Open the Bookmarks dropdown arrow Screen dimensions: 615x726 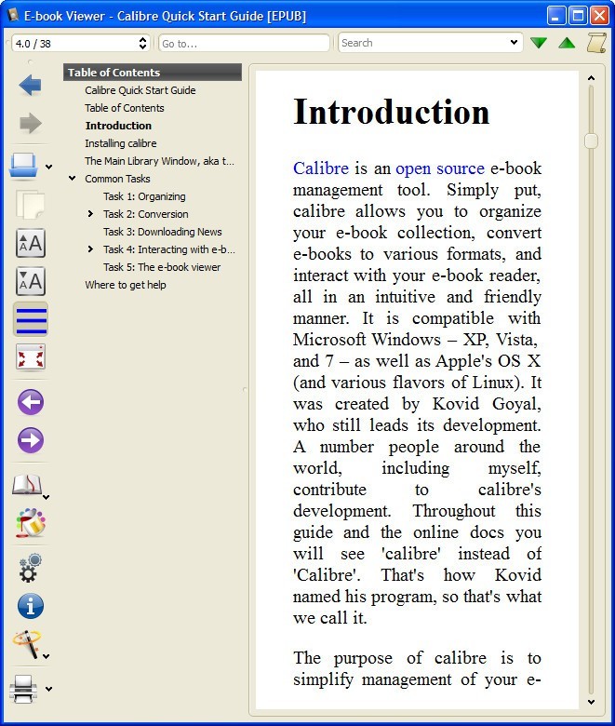tap(47, 497)
